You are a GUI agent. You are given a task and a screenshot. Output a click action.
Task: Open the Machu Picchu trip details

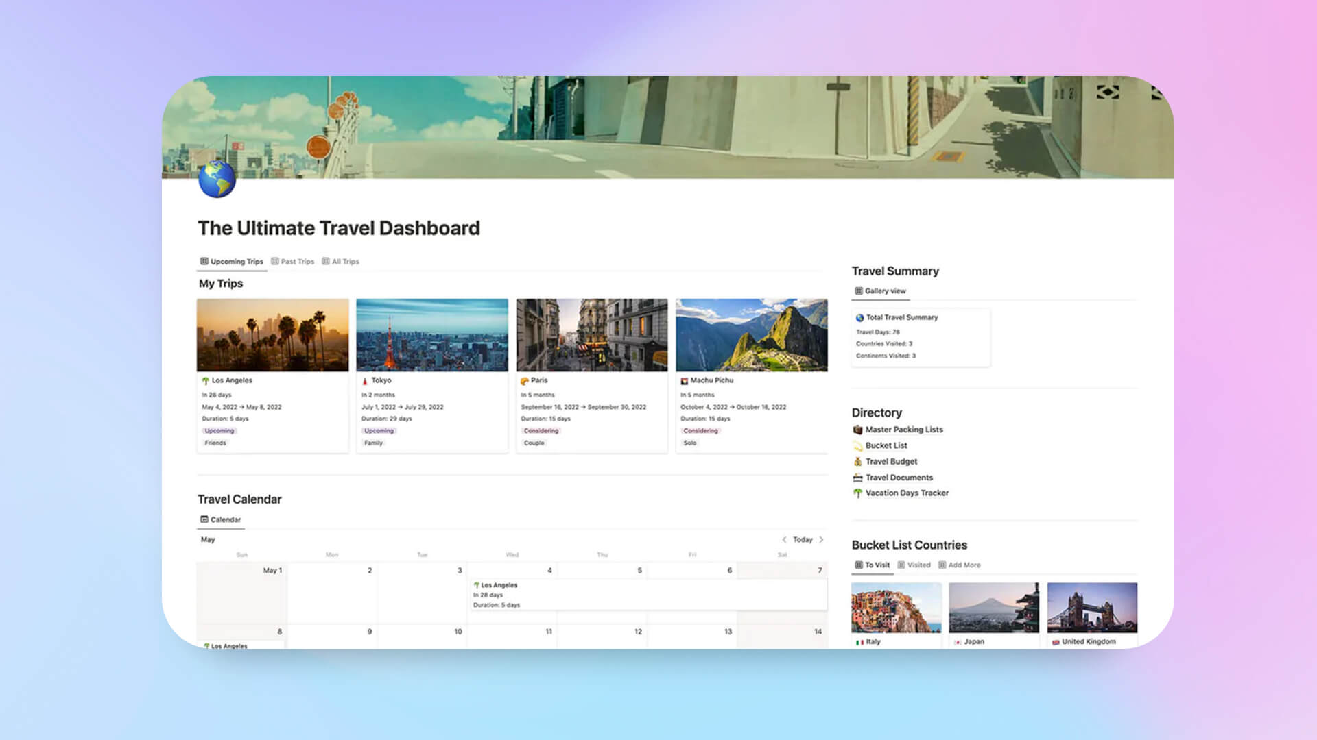coord(710,380)
